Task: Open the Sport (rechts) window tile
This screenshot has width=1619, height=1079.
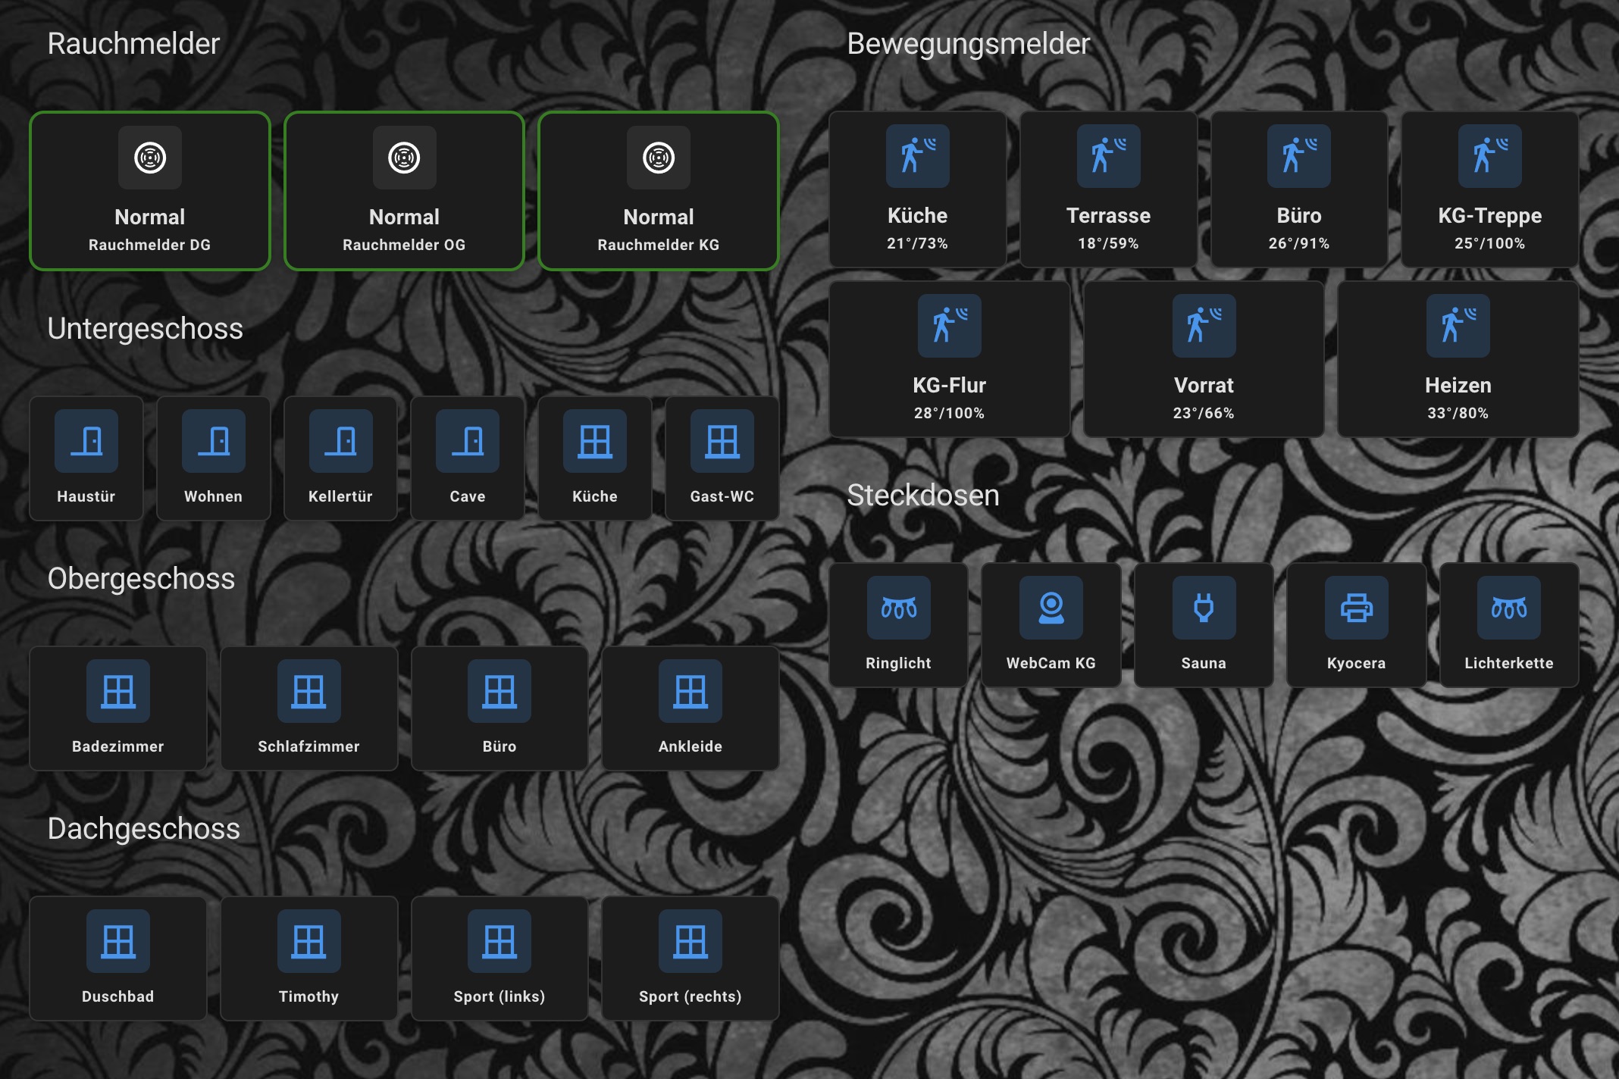Action: point(690,958)
